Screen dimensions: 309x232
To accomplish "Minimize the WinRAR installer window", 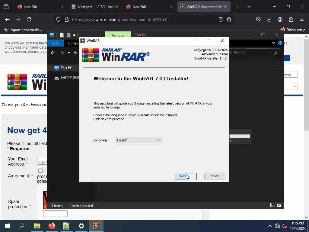I will tap(195, 41).
